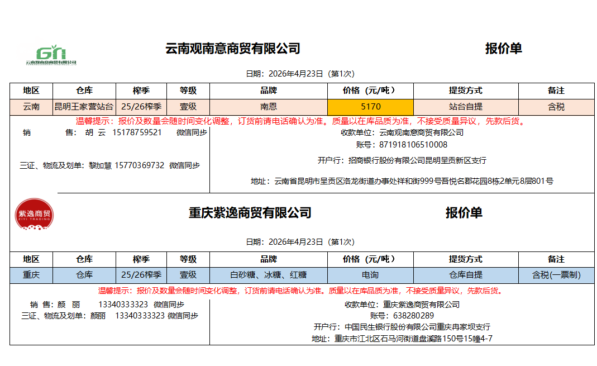Image resolution: width=597 pixels, height=366 pixels.
Task: Select the 云南 region cell
Action: tap(31, 107)
